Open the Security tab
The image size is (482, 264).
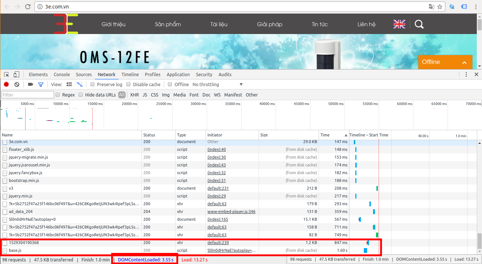pyautogui.click(x=204, y=74)
